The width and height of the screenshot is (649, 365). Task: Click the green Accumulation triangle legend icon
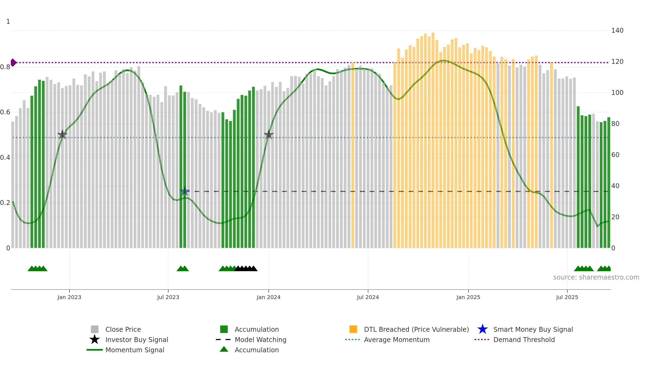point(224,349)
